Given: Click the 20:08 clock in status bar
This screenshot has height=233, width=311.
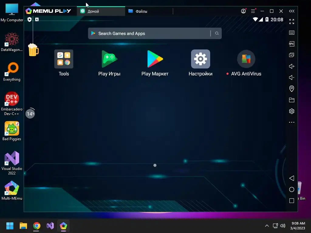Looking at the screenshot, I should pyautogui.click(x=277, y=19).
